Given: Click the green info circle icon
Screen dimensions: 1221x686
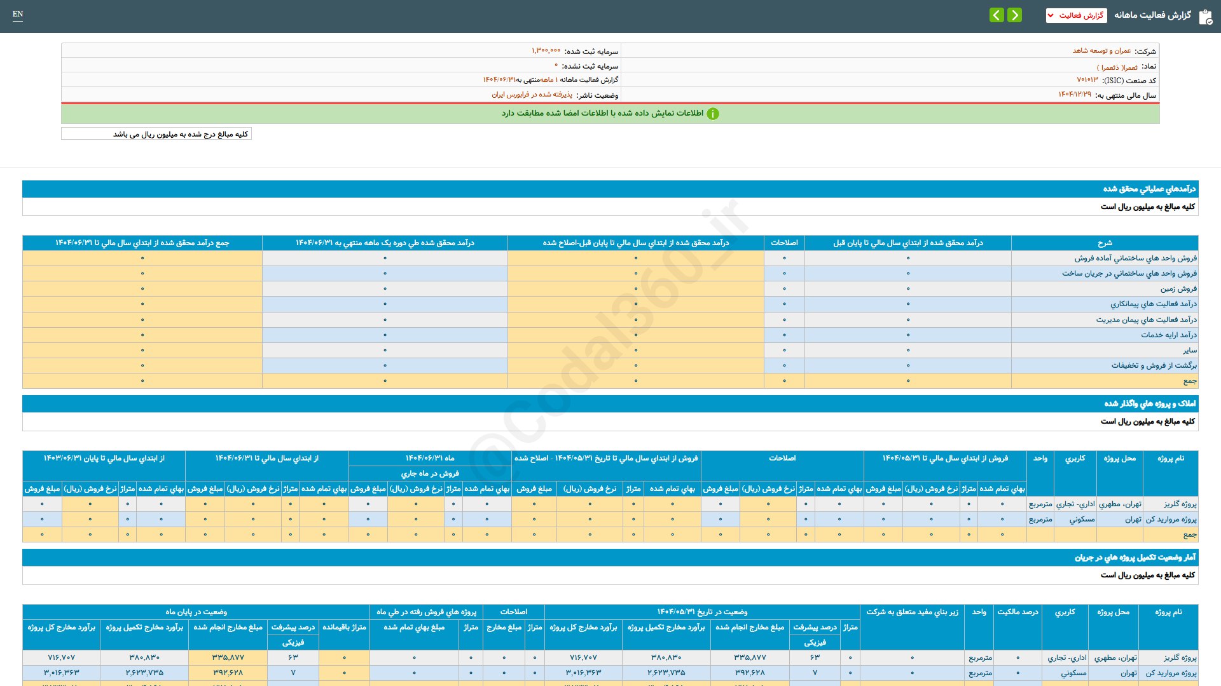Looking at the screenshot, I should pyautogui.click(x=713, y=114).
